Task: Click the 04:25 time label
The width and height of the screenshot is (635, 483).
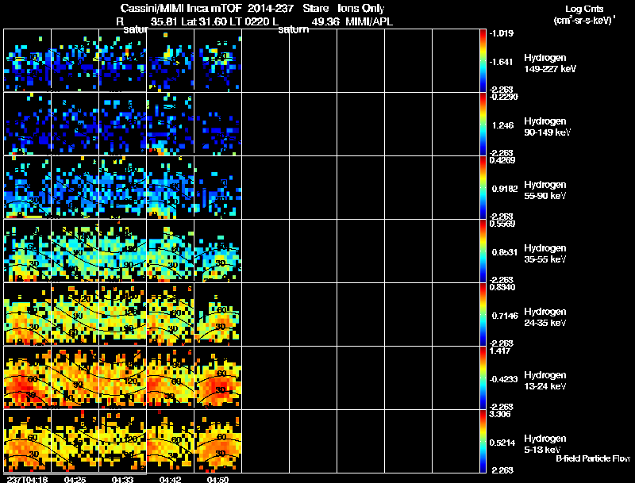Action: point(75,478)
